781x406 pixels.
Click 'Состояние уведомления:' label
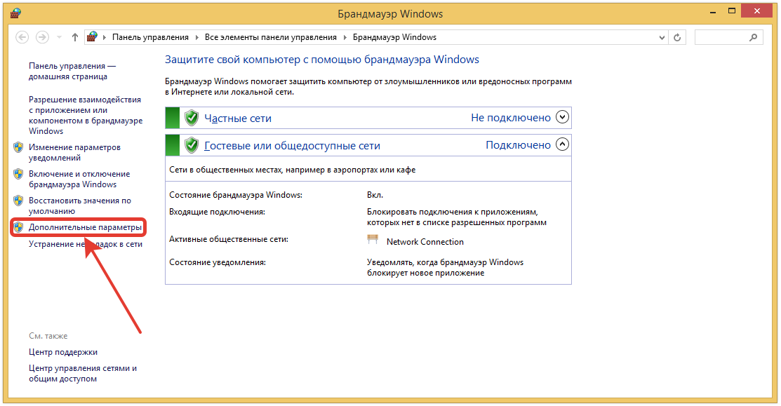(218, 262)
